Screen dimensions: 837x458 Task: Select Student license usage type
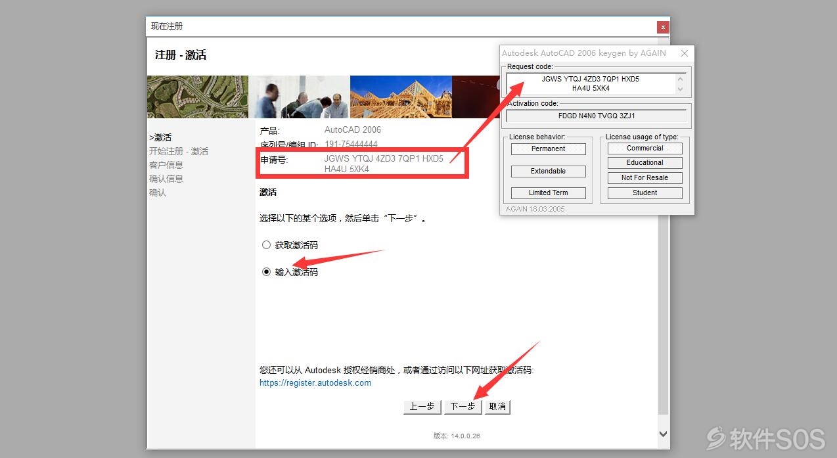click(x=645, y=193)
